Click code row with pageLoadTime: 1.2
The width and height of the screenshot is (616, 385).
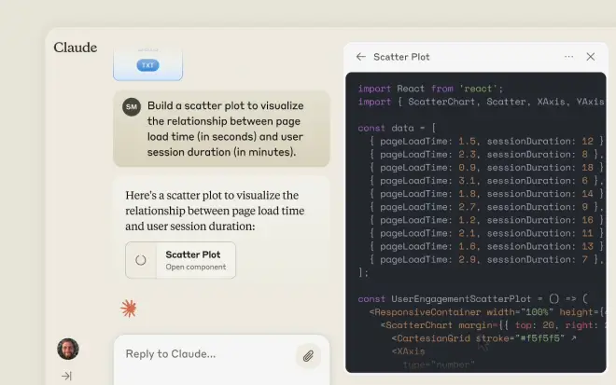pyautogui.click(x=486, y=220)
